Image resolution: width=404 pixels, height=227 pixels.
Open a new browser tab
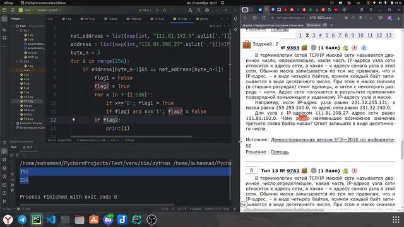tap(344, 10)
